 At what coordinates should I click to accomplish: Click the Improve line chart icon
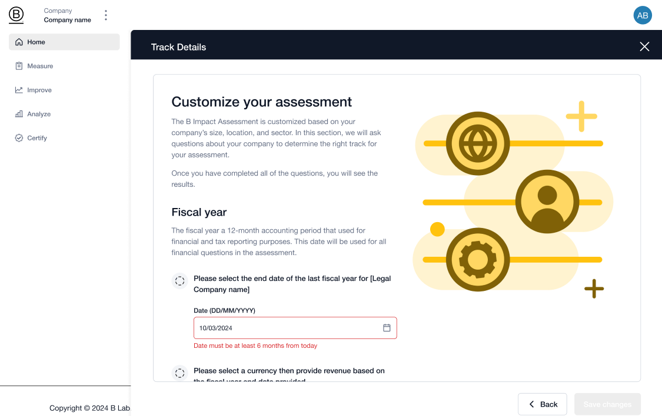click(x=19, y=90)
